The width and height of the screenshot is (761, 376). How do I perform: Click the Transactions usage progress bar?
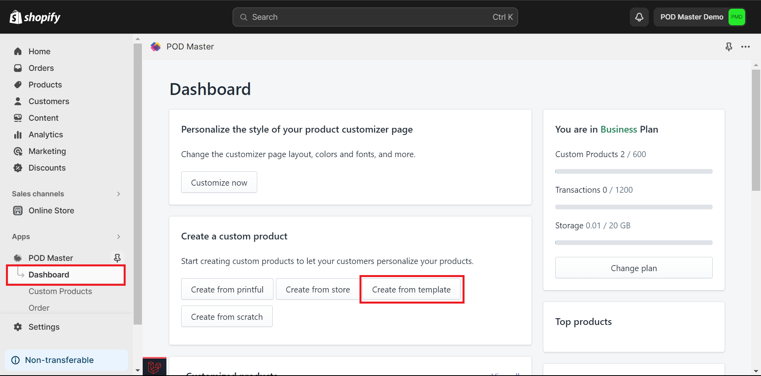pyautogui.click(x=634, y=207)
